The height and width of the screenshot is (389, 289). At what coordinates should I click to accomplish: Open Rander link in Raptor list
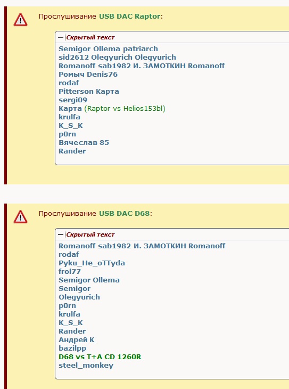click(x=72, y=151)
